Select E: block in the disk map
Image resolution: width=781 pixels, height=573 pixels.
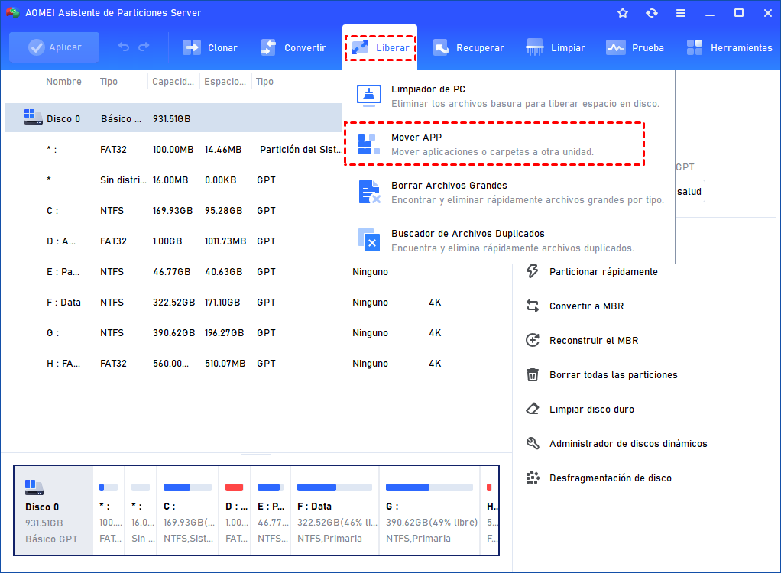[x=271, y=510]
